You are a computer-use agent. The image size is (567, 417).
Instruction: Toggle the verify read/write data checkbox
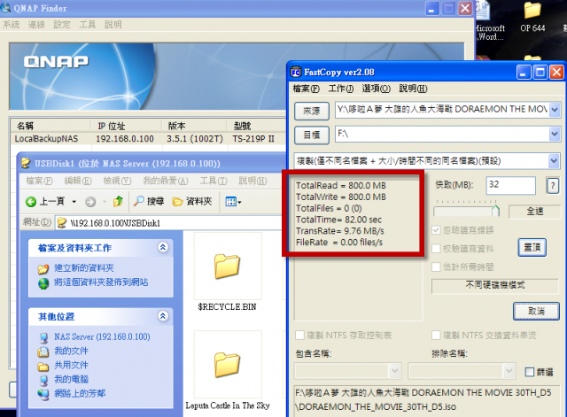point(436,249)
